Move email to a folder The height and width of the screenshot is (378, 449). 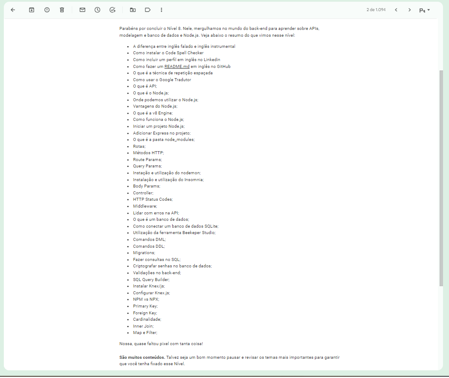click(133, 10)
